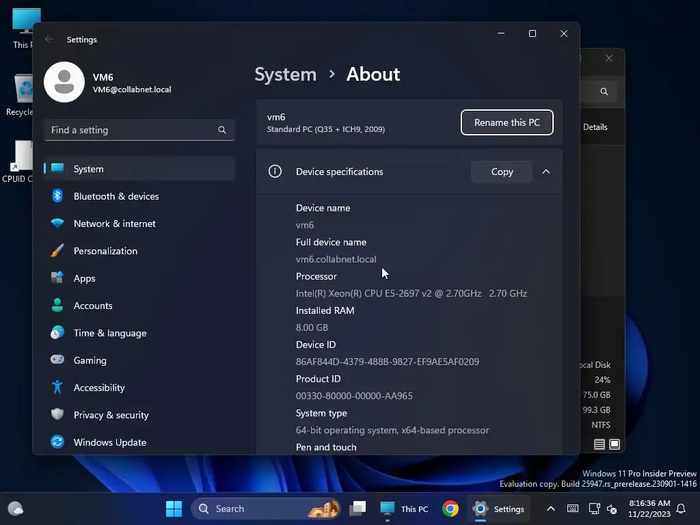Switch to This PC on the taskbar
Image resolution: width=700 pixels, height=525 pixels.
(x=404, y=509)
